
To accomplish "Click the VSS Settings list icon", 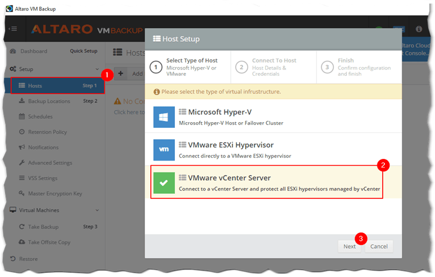I will click(x=22, y=178).
